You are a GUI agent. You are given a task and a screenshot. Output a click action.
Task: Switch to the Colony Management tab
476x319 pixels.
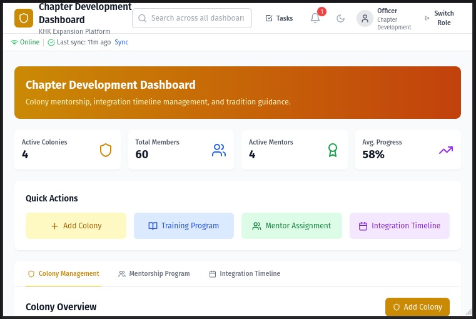[x=63, y=274]
